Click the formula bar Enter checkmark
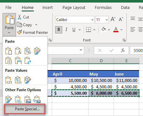This screenshot has width=143, height=116. [111, 50]
